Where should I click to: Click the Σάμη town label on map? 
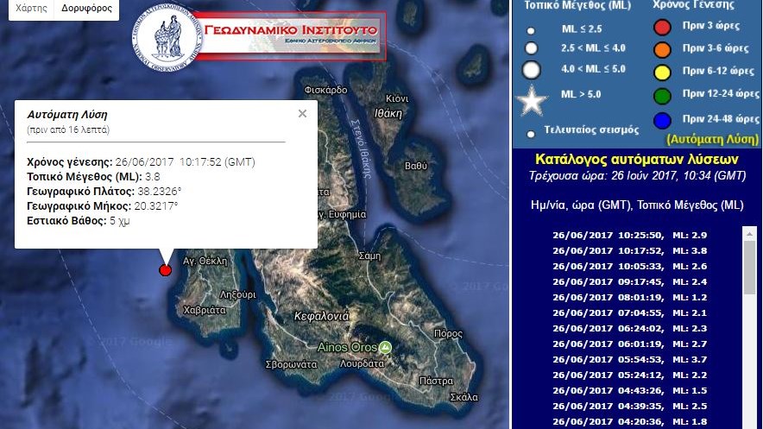pyautogui.click(x=369, y=256)
